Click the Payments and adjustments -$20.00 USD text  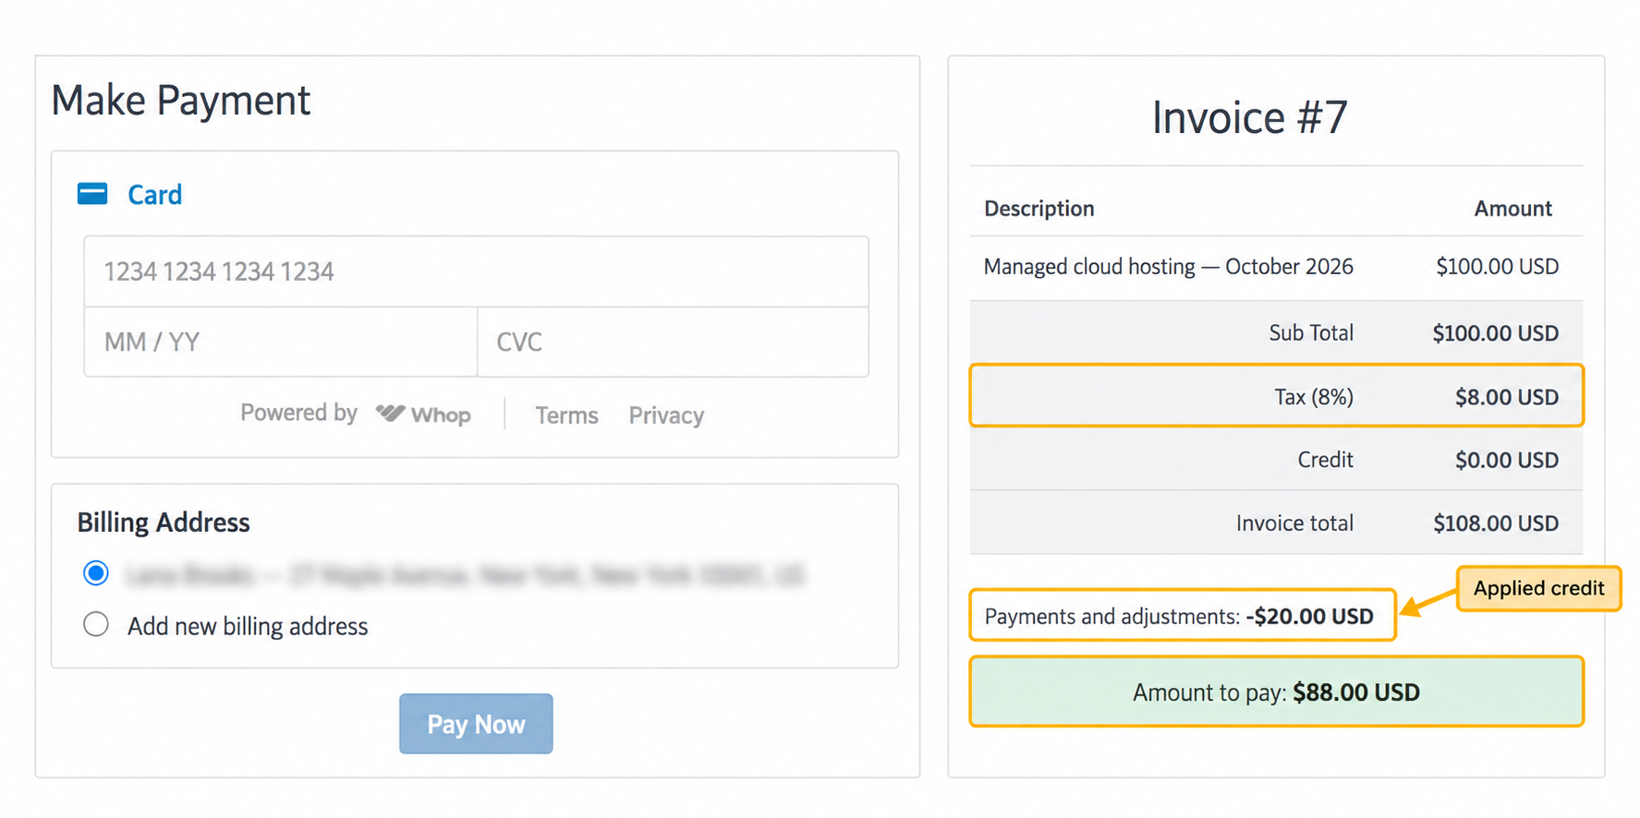[1179, 617]
